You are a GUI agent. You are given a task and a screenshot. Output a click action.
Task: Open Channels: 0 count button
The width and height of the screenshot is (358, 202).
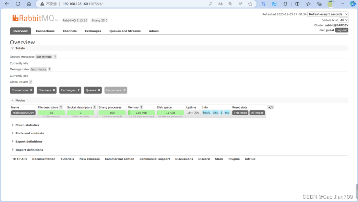coord(47,90)
